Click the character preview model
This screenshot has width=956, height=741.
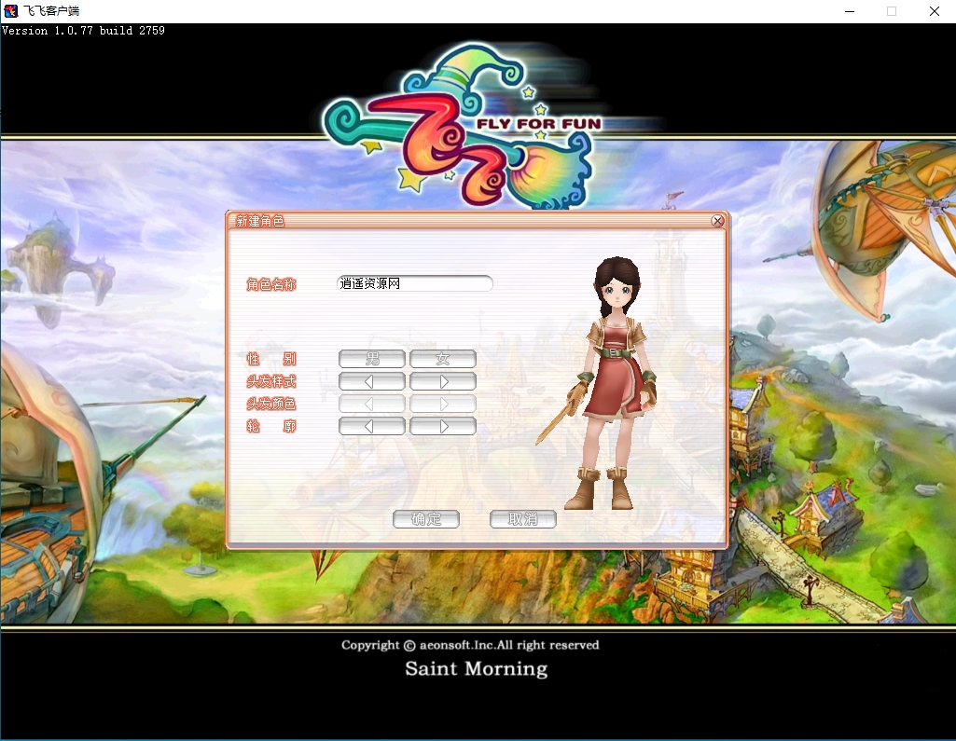(x=608, y=382)
